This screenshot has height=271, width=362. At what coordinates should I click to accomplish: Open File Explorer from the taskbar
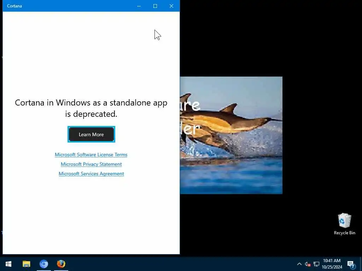coord(26,264)
